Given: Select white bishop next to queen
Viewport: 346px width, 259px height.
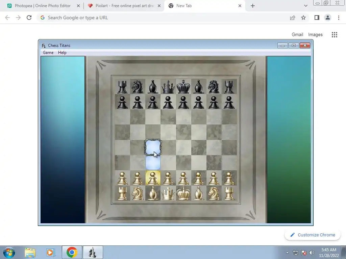Looking at the screenshot, I should (153, 193).
